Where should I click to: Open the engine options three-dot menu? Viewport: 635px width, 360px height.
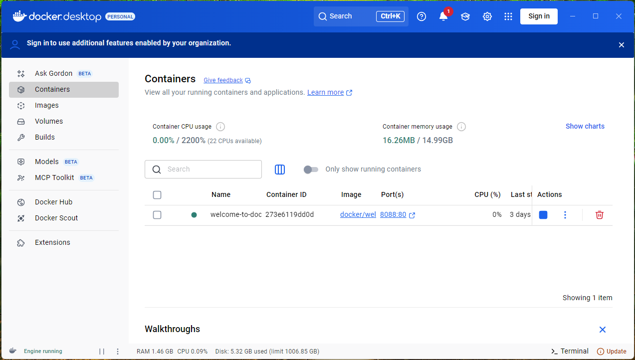click(118, 352)
